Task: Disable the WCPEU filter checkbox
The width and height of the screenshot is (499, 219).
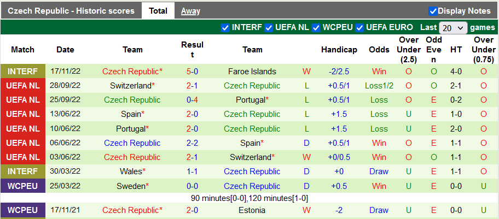Action: pos(316,27)
